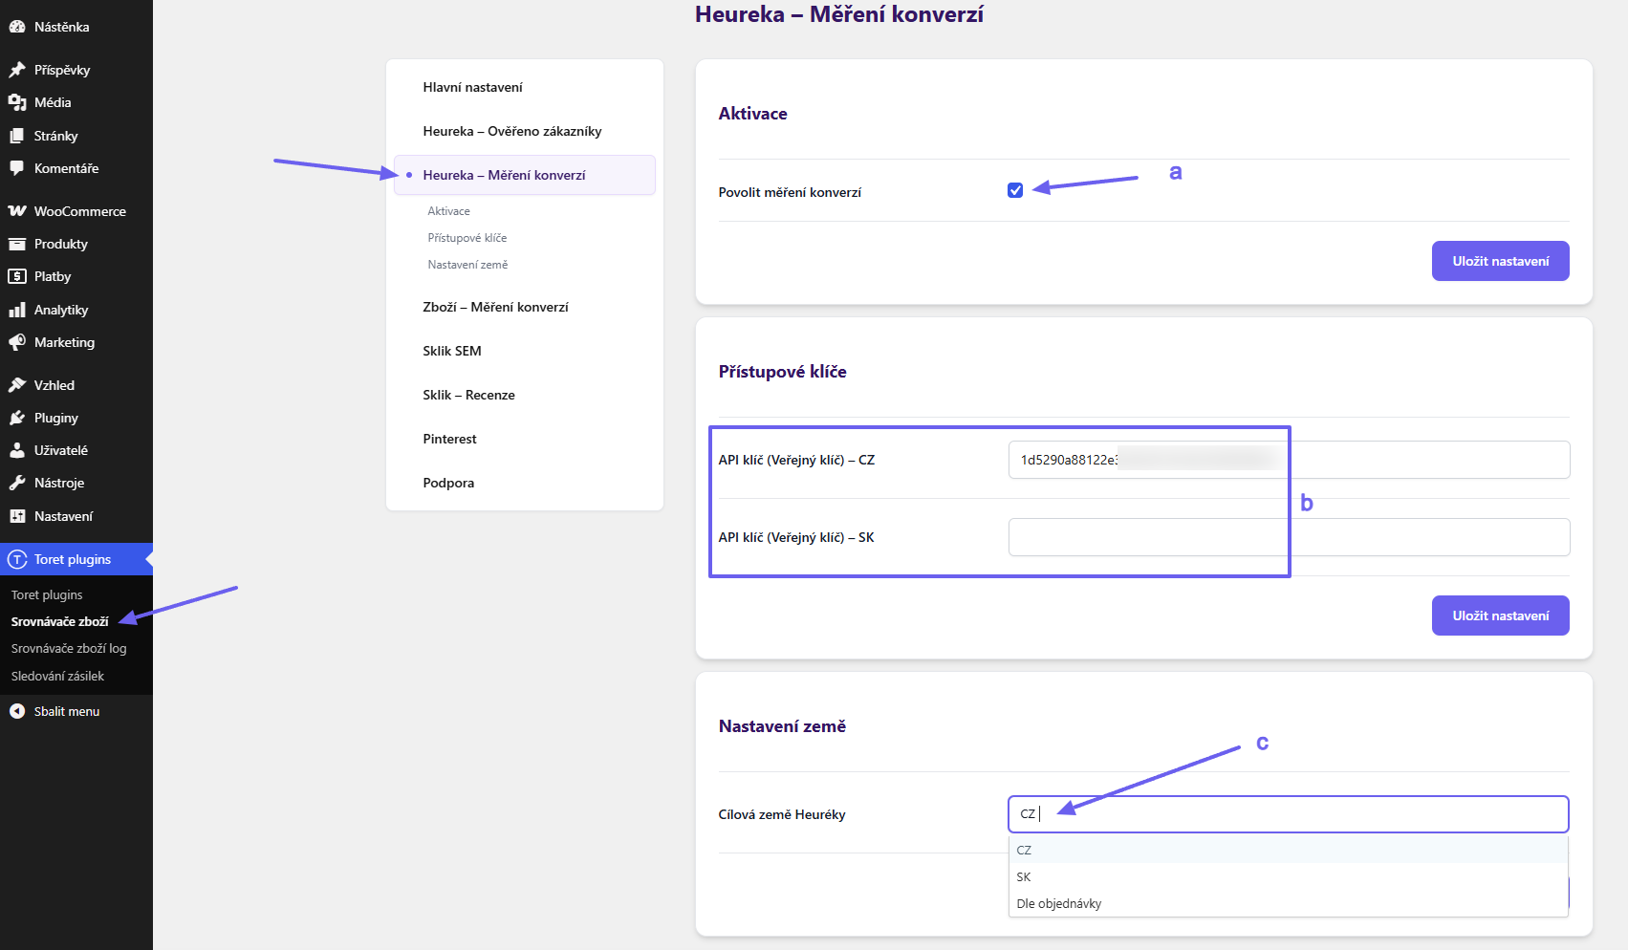Select Heureka – Měření konverzí tab

pyautogui.click(x=525, y=175)
